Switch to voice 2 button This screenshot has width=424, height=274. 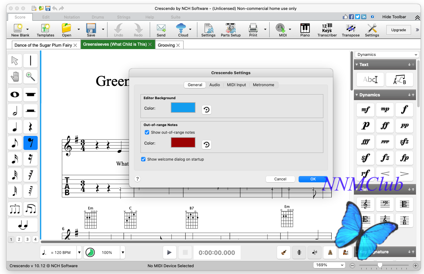pos(19,239)
